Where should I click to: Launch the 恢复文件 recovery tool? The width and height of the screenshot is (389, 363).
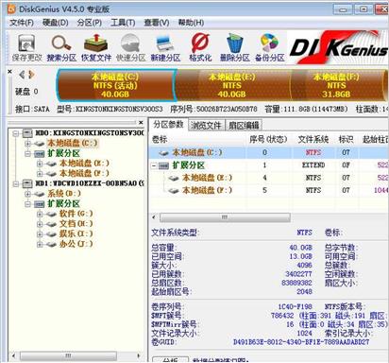click(x=96, y=47)
